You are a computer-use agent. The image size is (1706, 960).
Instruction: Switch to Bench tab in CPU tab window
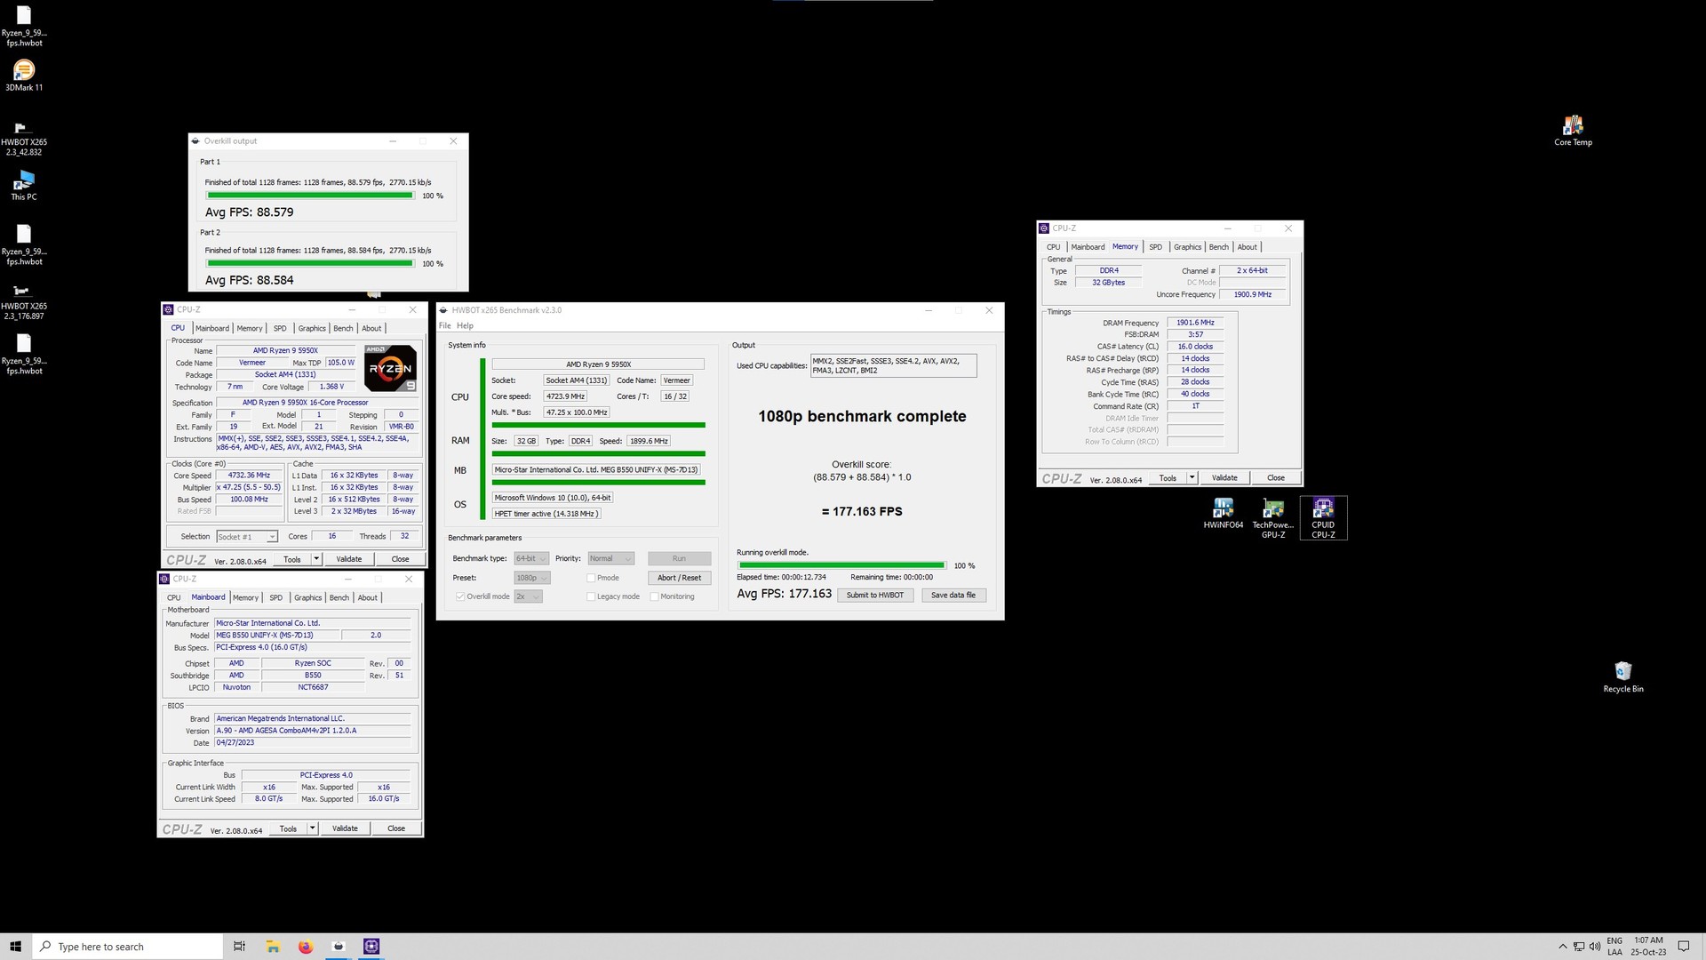343,329
